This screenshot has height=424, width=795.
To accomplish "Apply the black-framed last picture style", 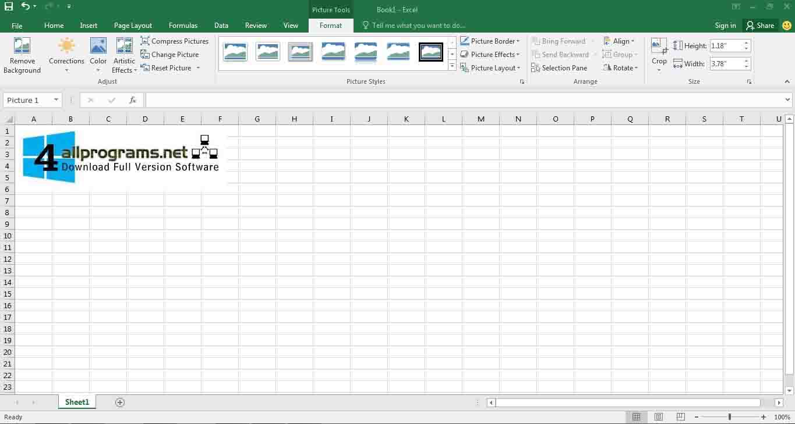I will [x=431, y=52].
